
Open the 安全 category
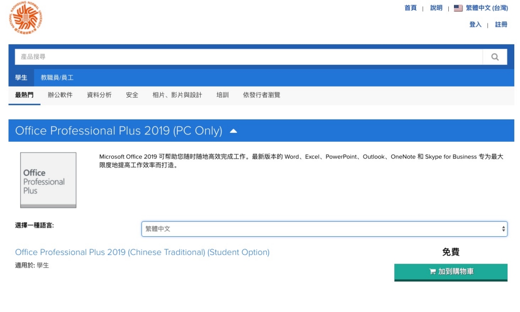coord(132,95)
